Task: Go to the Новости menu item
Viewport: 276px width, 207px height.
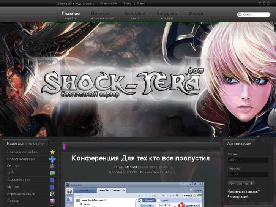Action: pos(102,16)
